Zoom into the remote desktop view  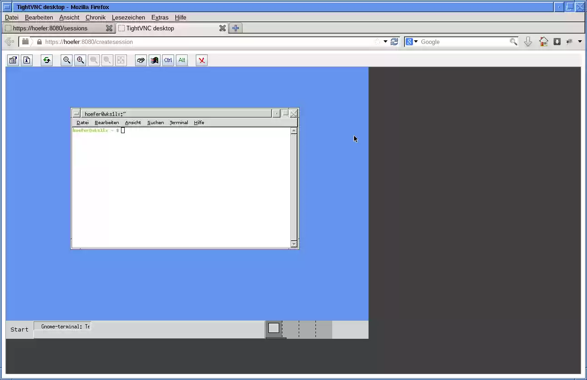[x=80, y=60]
